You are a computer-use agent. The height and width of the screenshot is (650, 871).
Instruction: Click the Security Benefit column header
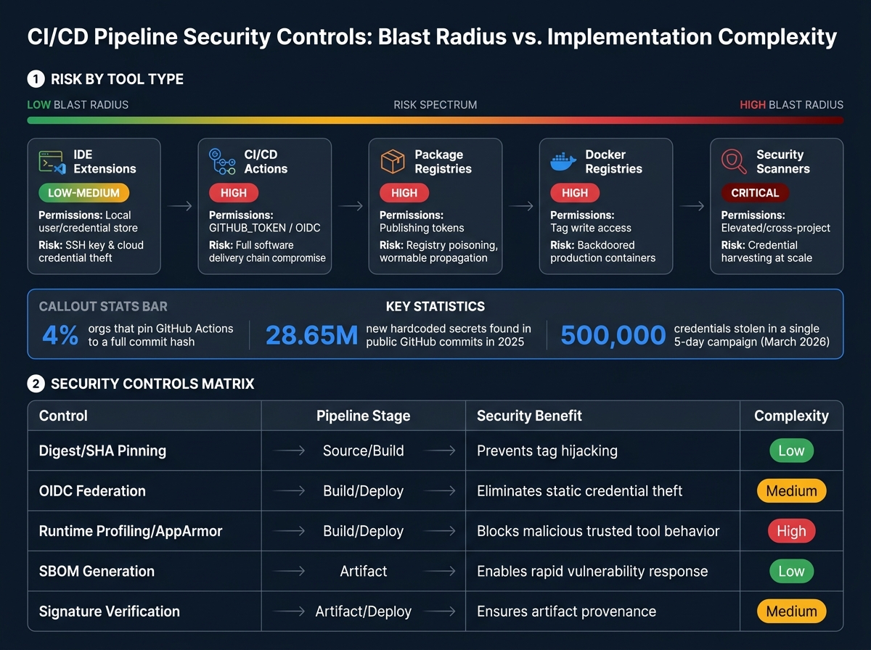(529, 416)
